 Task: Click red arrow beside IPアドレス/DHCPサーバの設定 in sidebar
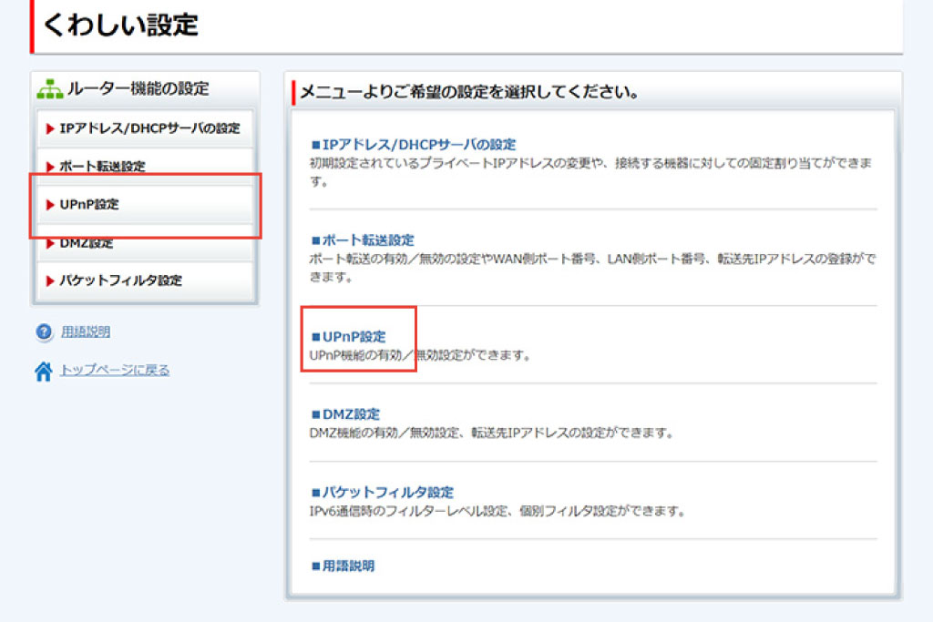50,128
